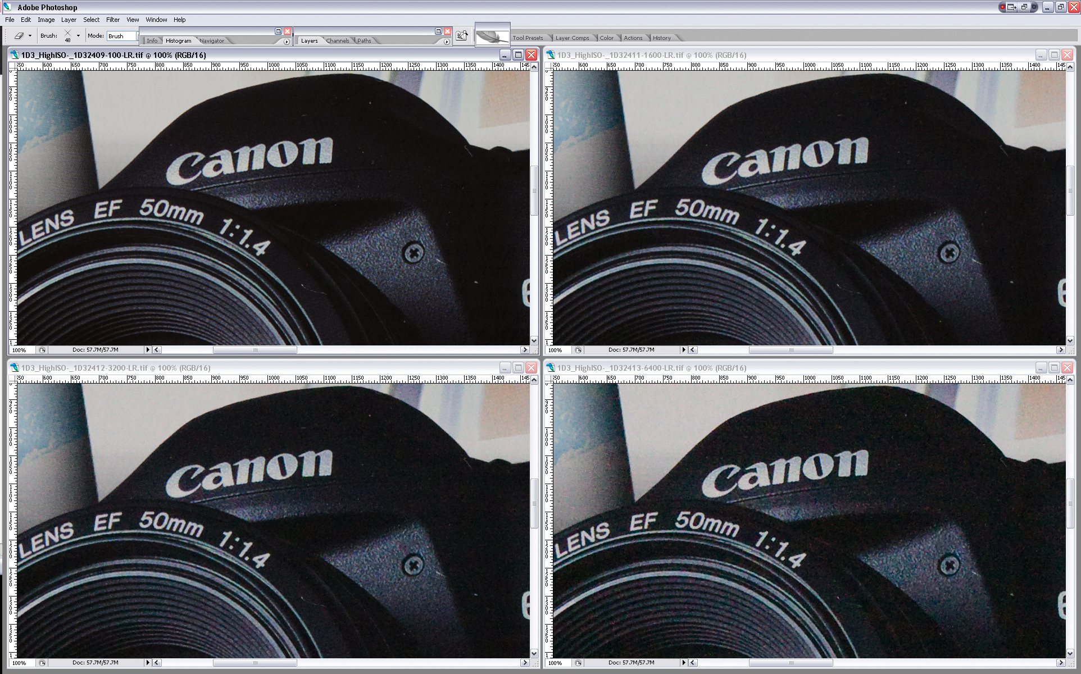1081x674 pixels.
Task: Click the red record dot in title bar
Action: pyautogui.click(x=1003, y=7)
